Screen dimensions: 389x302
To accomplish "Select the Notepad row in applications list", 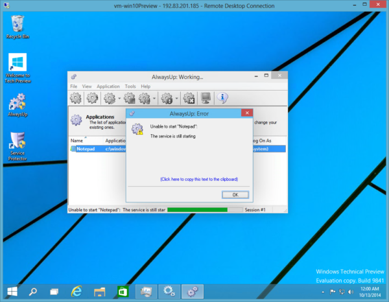I will tap(86, 149).
